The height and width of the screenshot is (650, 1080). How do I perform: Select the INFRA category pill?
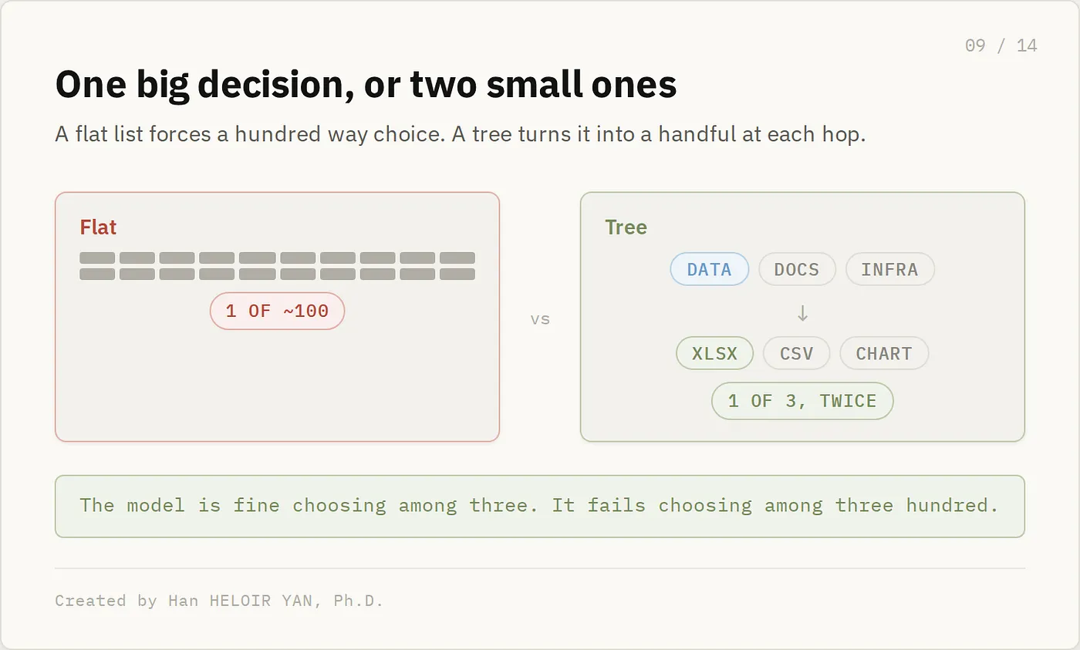pyautogui.click(x=889, y=269)
